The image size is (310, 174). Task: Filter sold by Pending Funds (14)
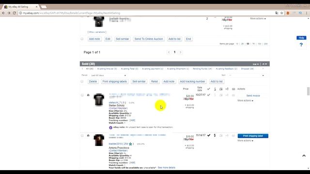pyautogui.click(x=202, y=69)
